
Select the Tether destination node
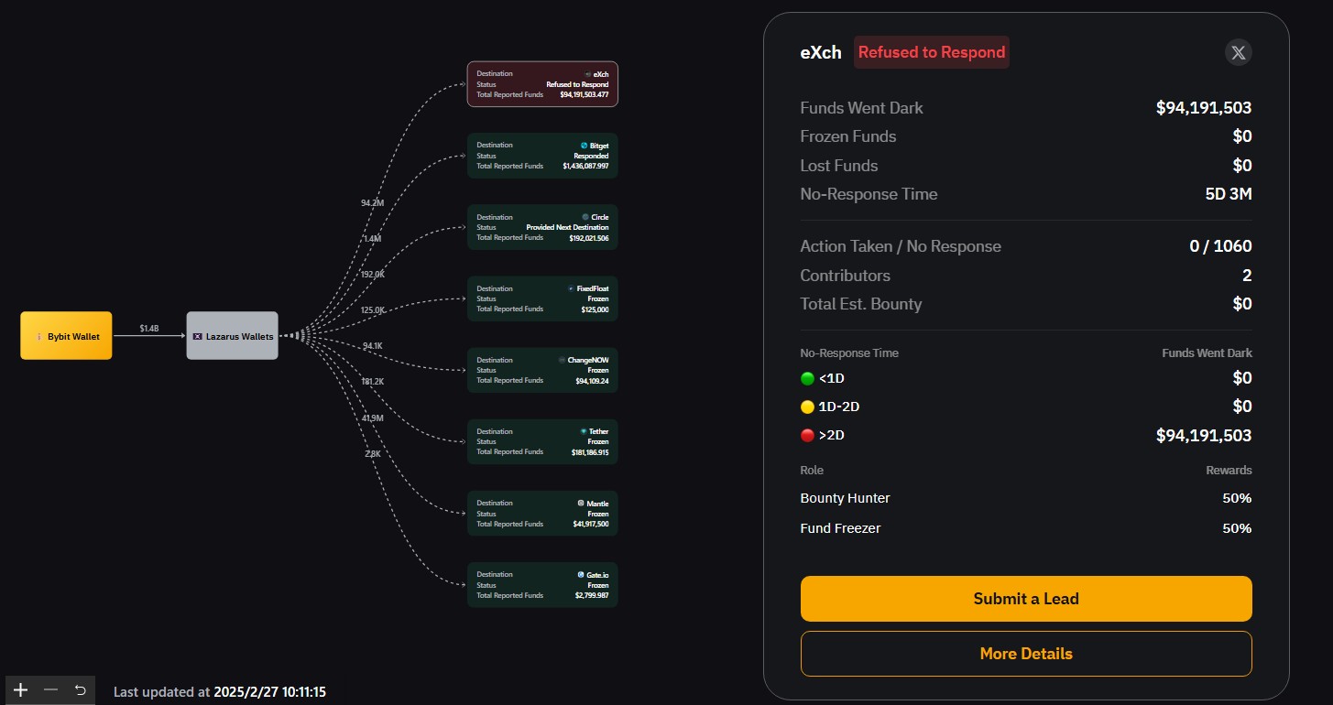tap(542, 441)
